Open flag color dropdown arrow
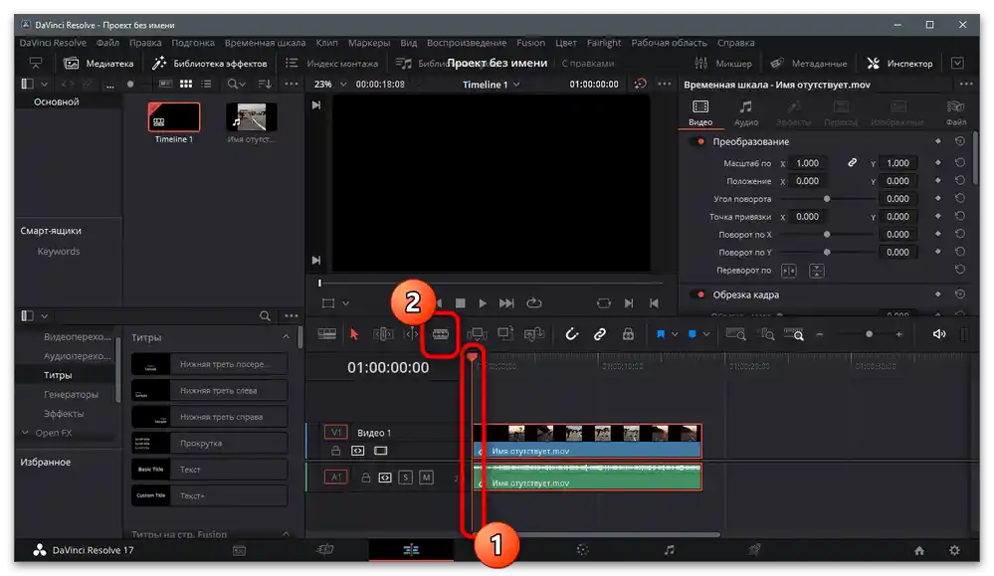This screenshot has width=994, height=576. point(675,334)
